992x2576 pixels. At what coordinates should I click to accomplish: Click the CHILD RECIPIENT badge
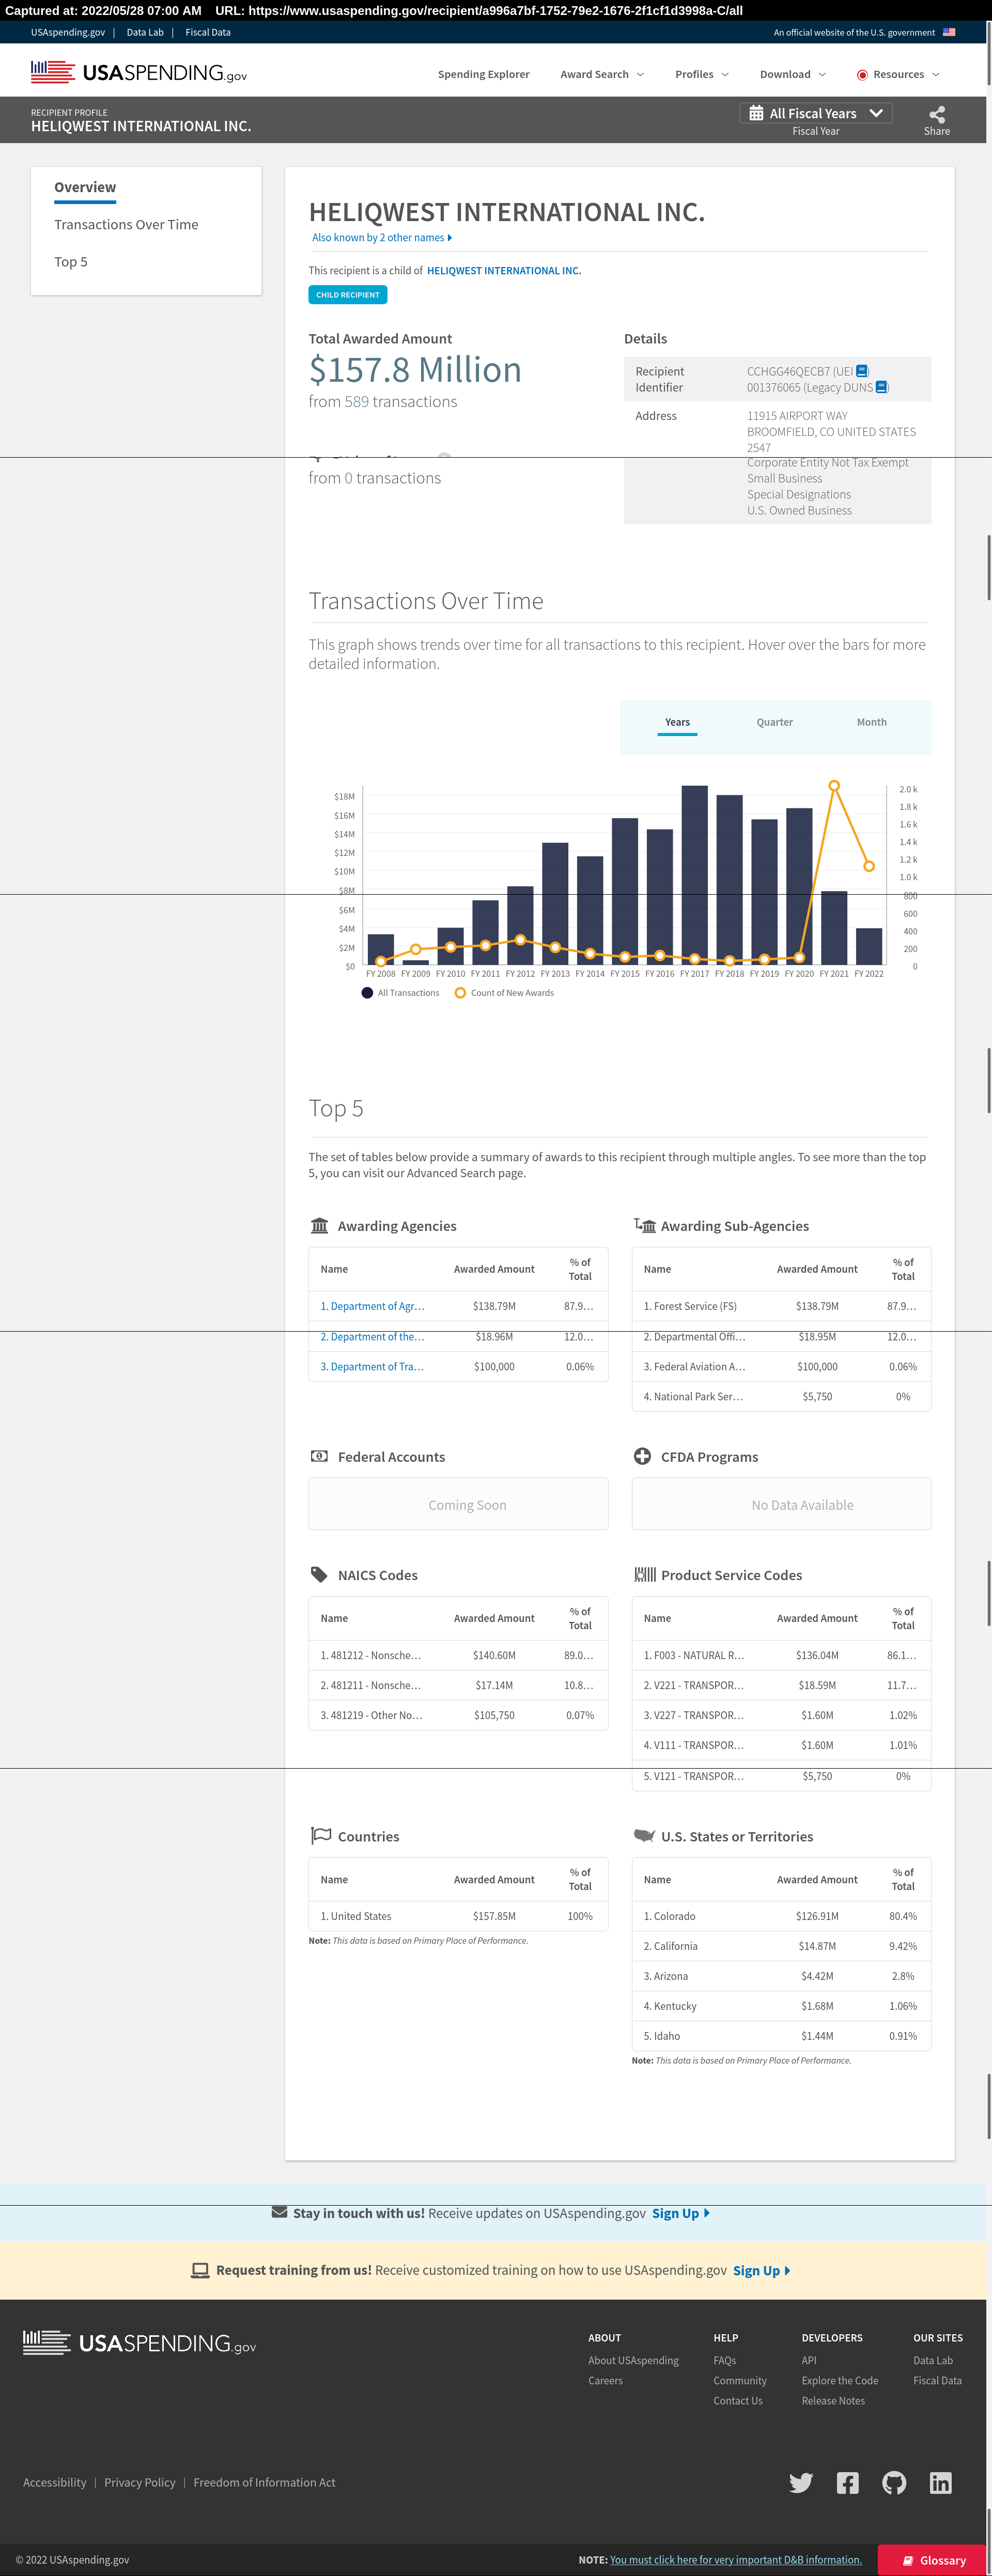347,295
